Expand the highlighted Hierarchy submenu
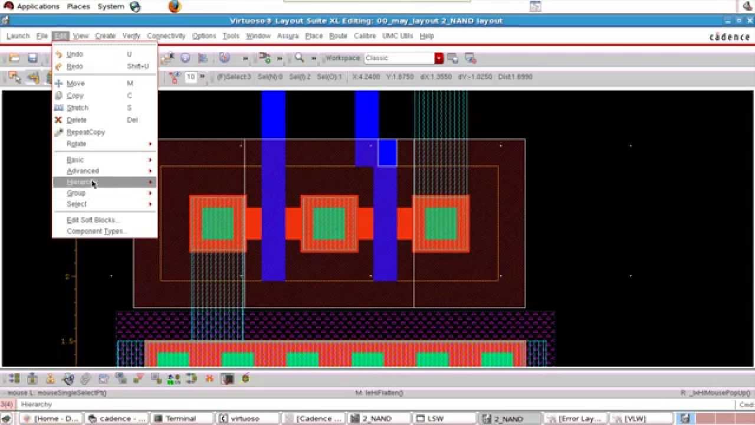755x425 pixels. point(104,182)
